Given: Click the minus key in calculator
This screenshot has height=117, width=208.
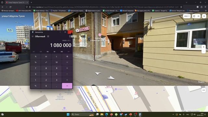Looking at the screenshot, I should click(67, 74).
